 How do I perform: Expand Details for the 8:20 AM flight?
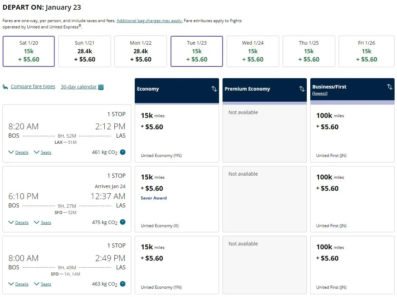[18, 152]
